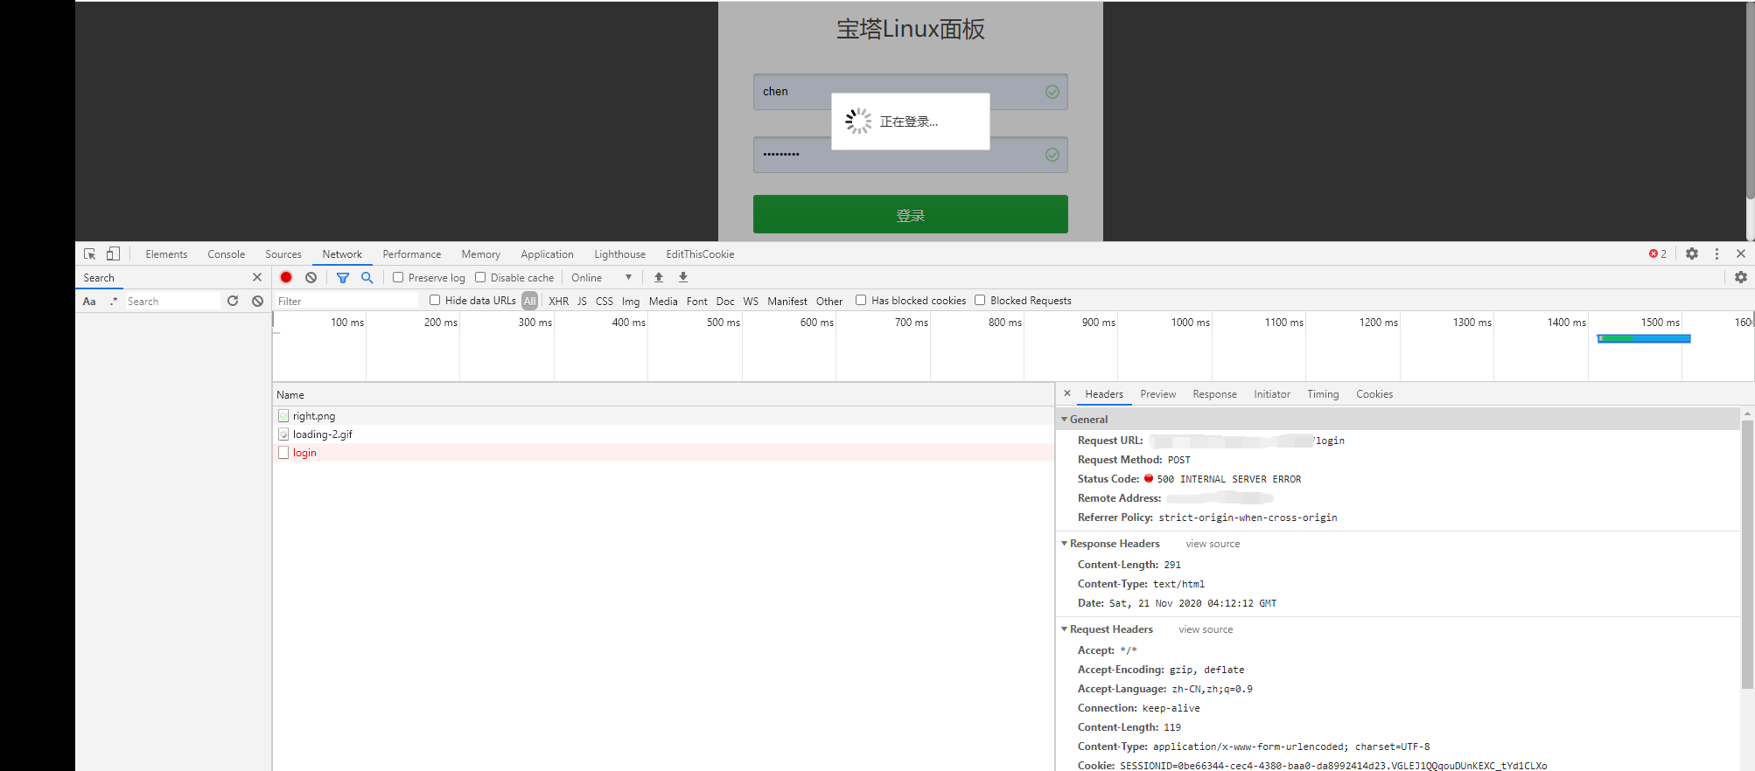The width and height of the screenshot is (1755, 771).
Task: Click the password field validation checkmark
Action: pyautogui.click(x=1052, y=155)
